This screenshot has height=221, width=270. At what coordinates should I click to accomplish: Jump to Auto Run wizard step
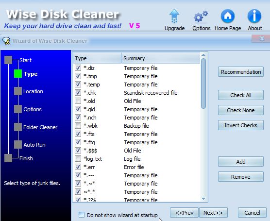point(34,145)
